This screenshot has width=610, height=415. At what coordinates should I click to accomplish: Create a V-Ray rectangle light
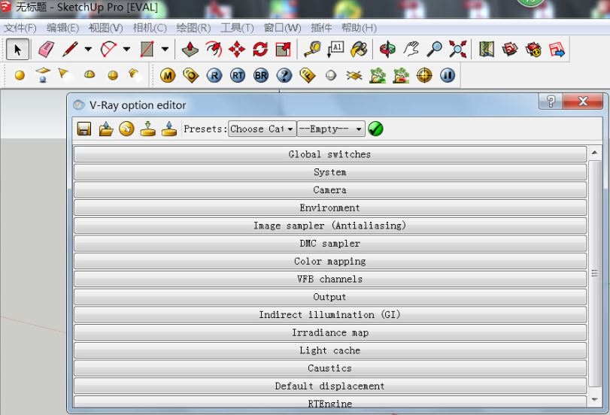[x=43, y=74]
